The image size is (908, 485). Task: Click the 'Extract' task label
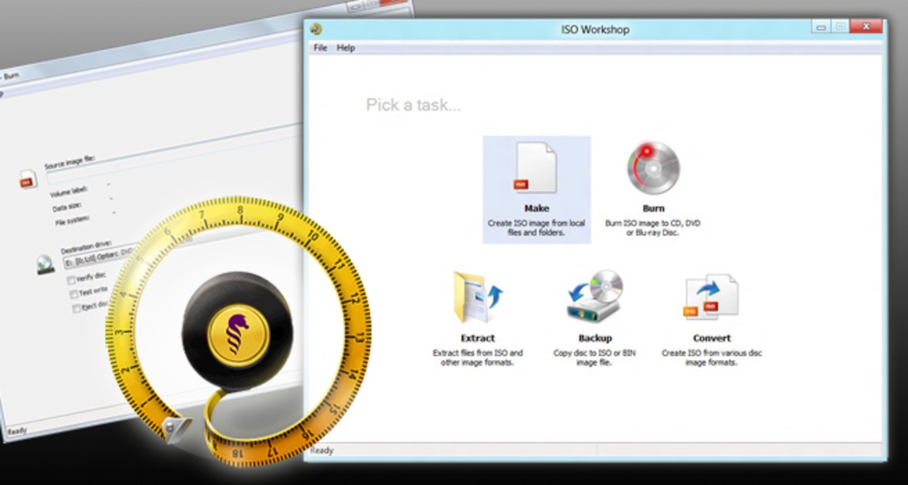pyautogui.click(x=478, y=338)
